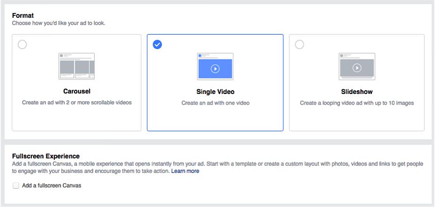Click the Single Video title text

[x=215, y=92]
